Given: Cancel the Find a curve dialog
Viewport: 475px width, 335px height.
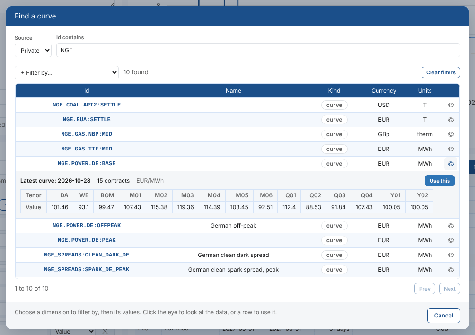Looking at the screenshot, I should [x=443, y=316].
